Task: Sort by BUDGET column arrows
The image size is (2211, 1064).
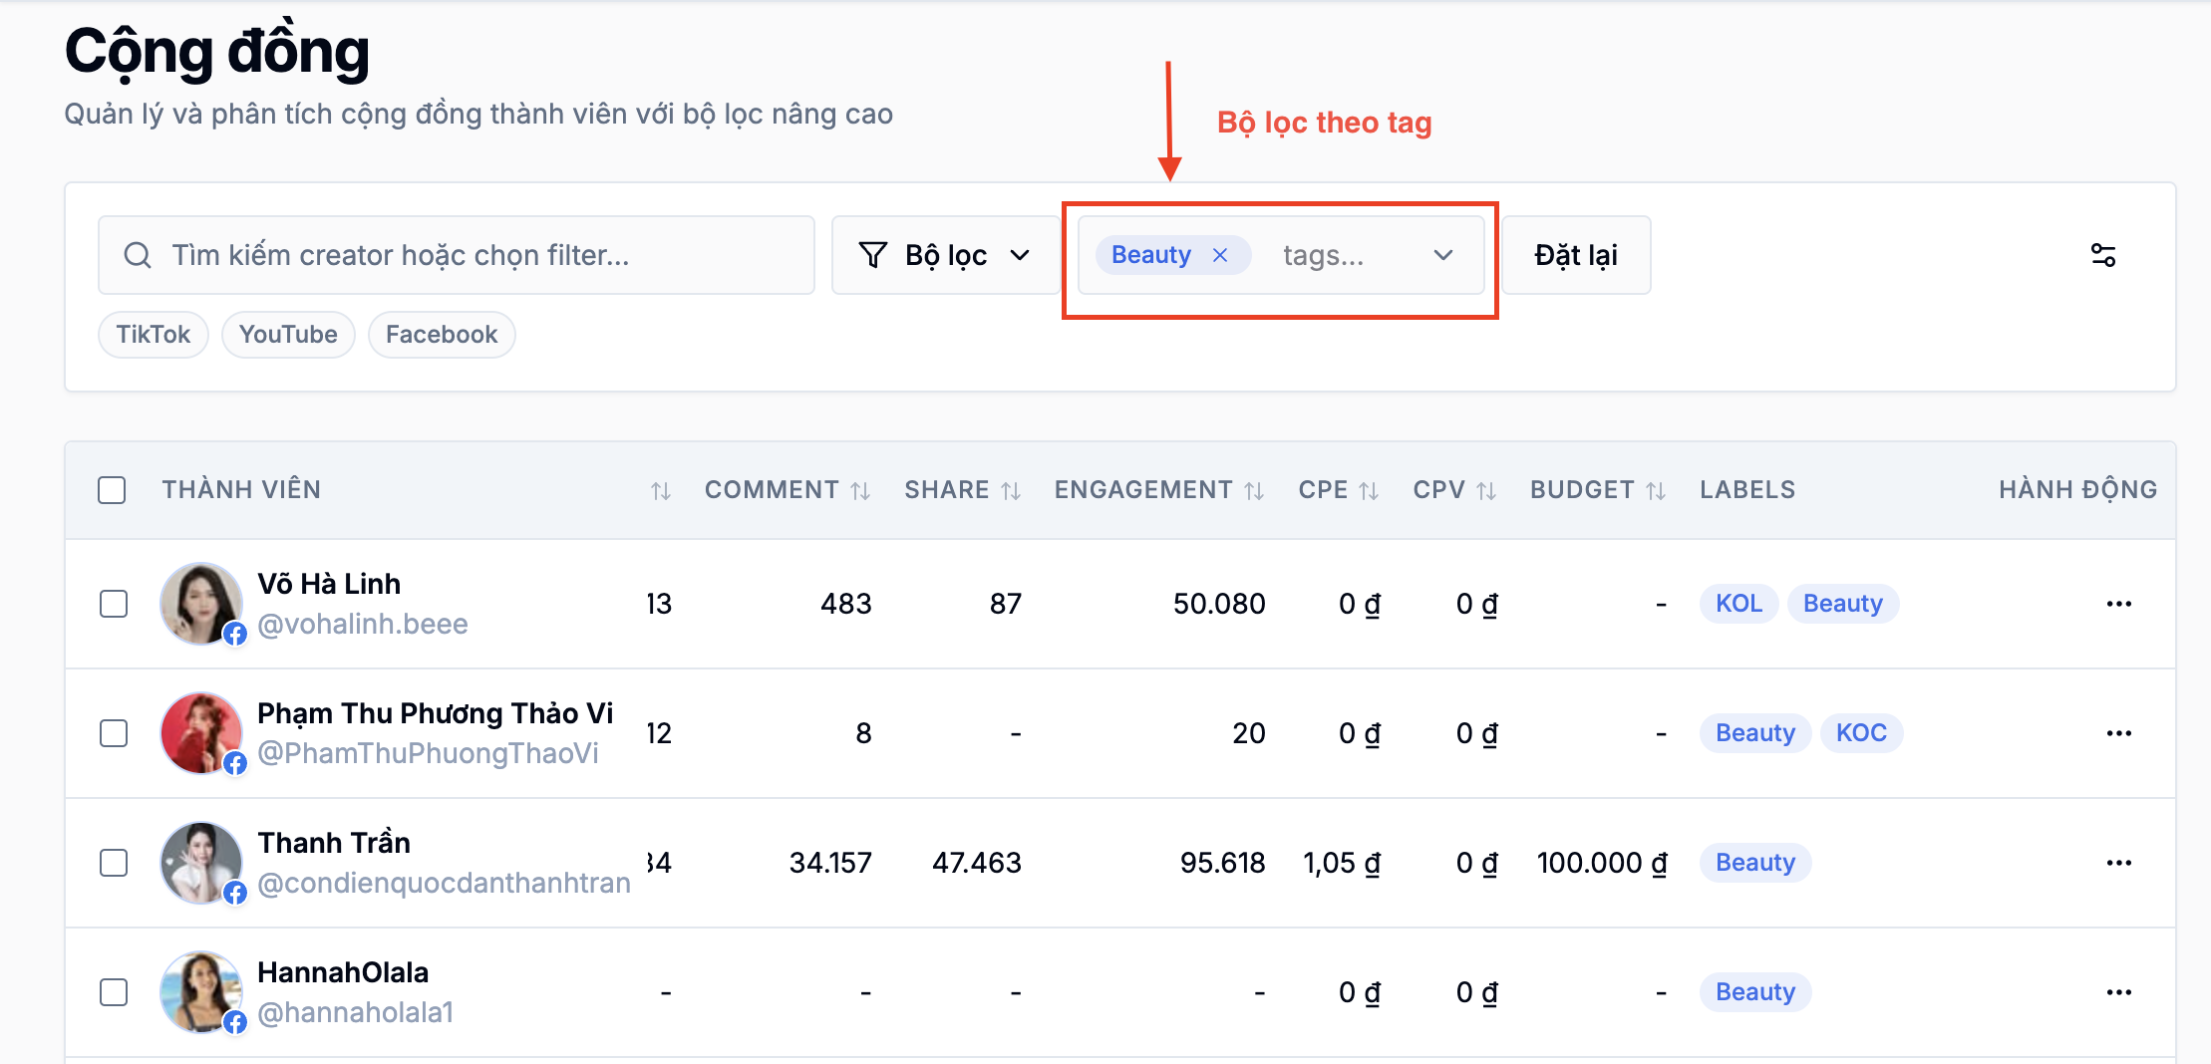Action: pos(1656,490)
